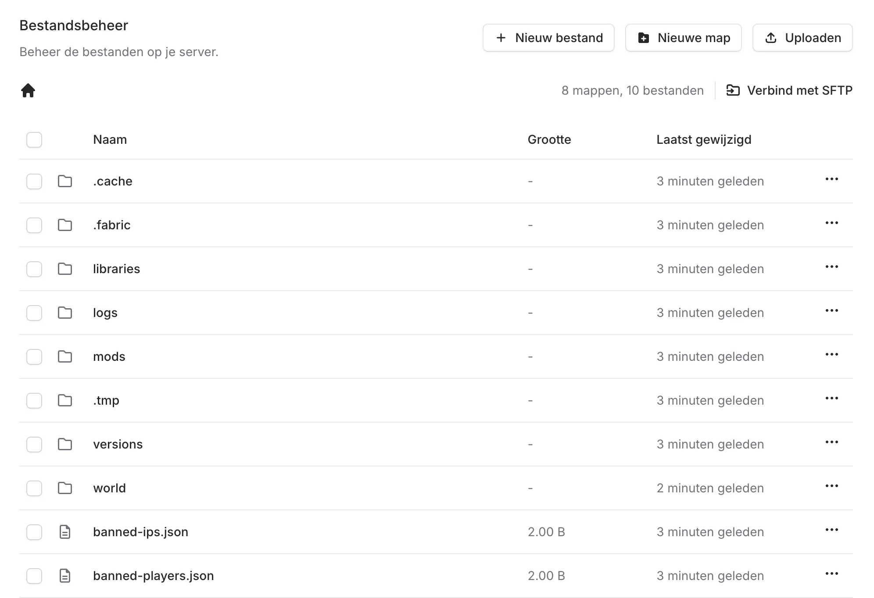Open actions menu for banned-players.json

(831, 574)
